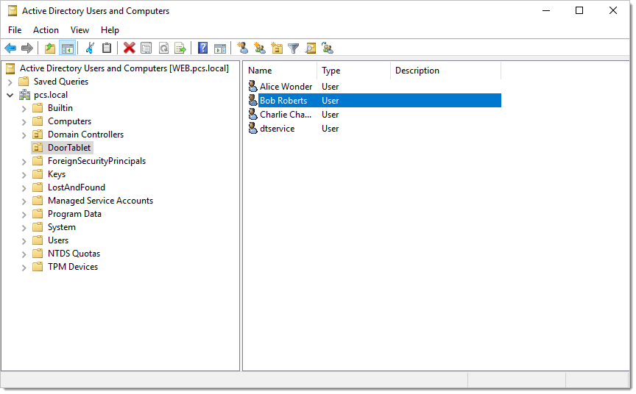Delete selected object with red X

point(130,49)
